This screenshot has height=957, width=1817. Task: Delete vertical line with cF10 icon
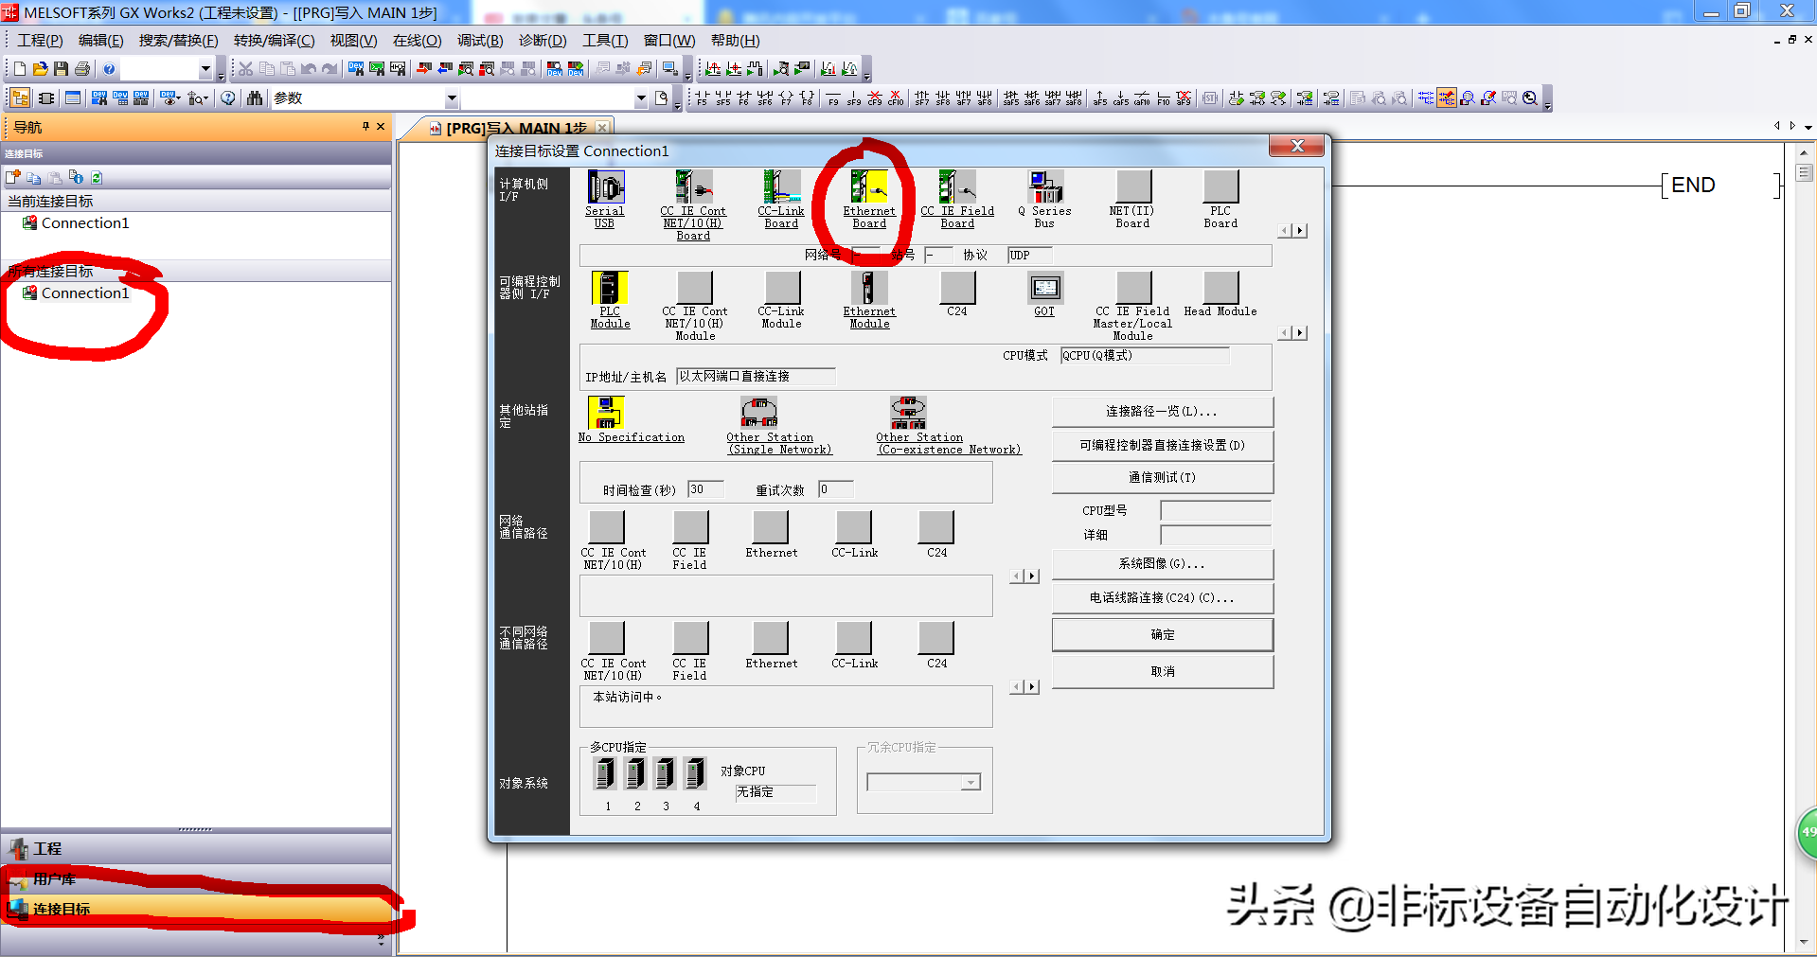tap(896, 98)
